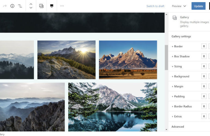The height and width of the screenshot is (136, 210).
Task: Select the misty forest mountain photo
Action: [x=17, y=60]
